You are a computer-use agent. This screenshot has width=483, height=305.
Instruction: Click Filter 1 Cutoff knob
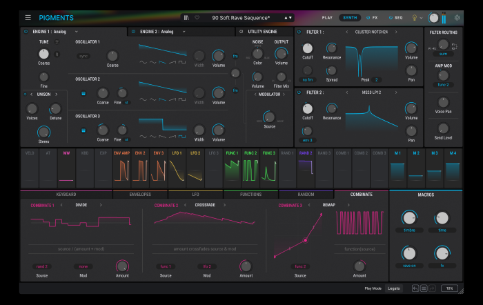point(308,48)
